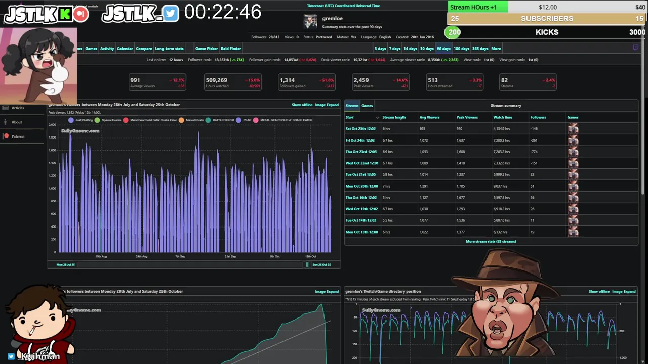
Task: Select the 365 days range
Action: point(480,49)
